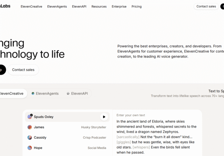Open the ElevenCreative navigation menu

31,7
